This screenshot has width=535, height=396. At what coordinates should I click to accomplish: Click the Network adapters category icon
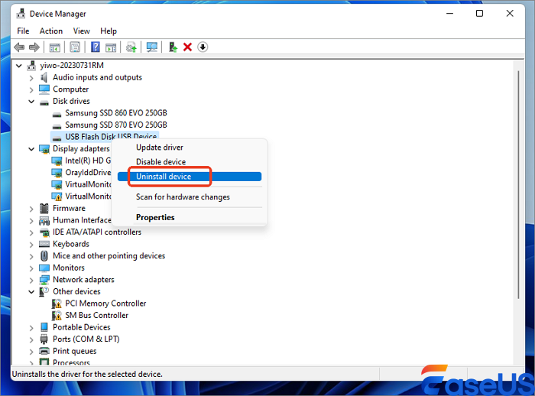pos(44,280)
